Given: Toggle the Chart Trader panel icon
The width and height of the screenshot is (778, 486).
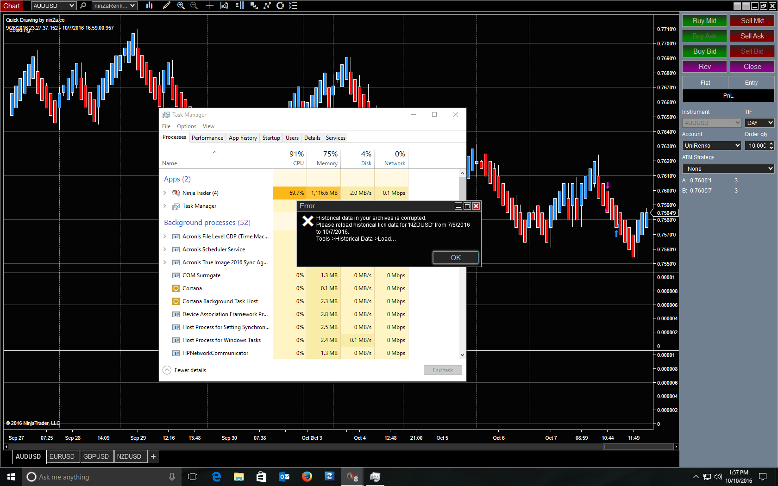Looking at the screenshot, I should tap(240, 6).
